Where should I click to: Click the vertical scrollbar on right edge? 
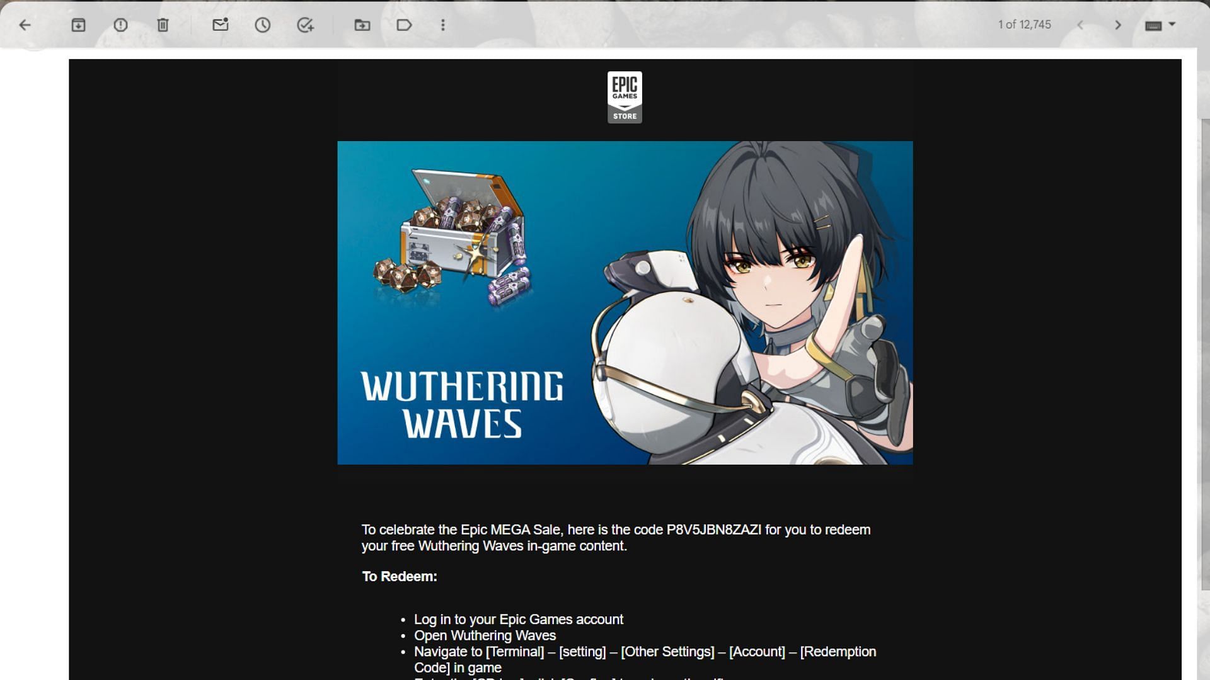click(x=1204, y=353)
